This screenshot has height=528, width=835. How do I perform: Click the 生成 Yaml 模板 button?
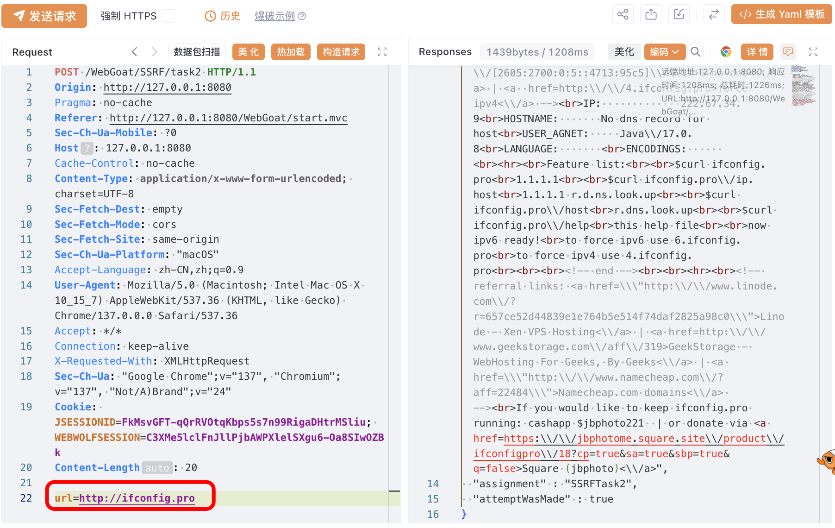click(781, 14)
